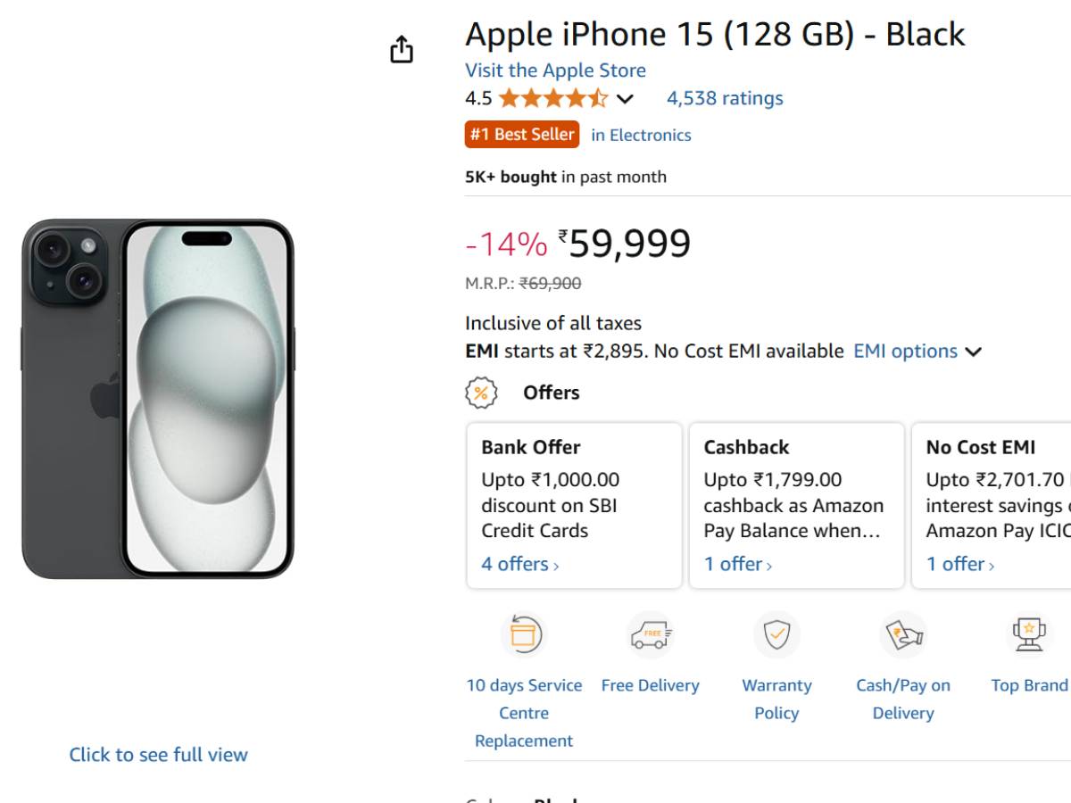
Task: Click the Top Brand trophy icon
Action: coord(1029,634)
